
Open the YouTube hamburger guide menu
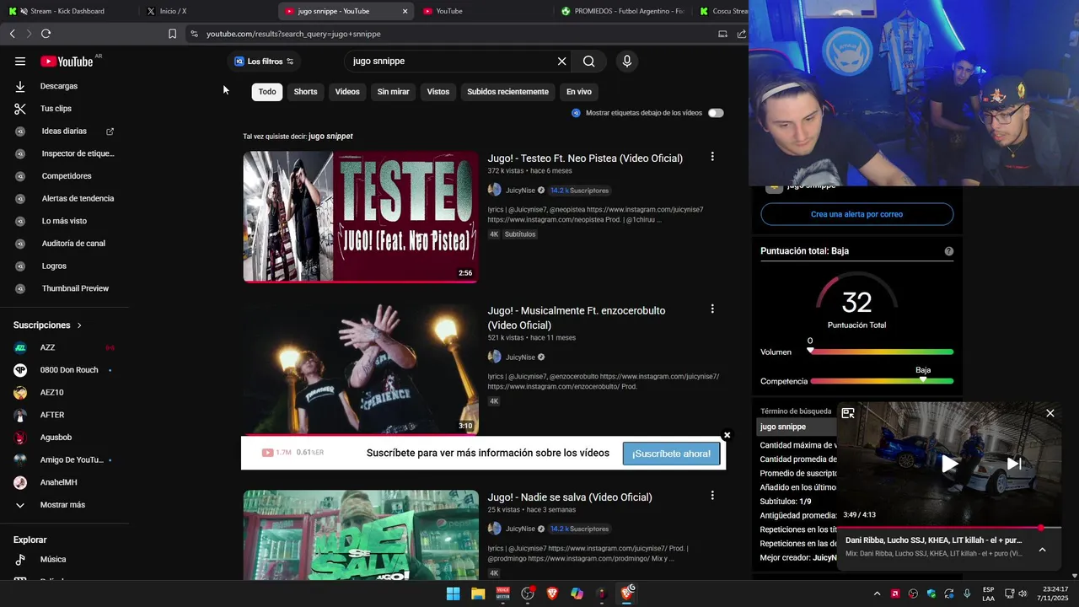20,61
